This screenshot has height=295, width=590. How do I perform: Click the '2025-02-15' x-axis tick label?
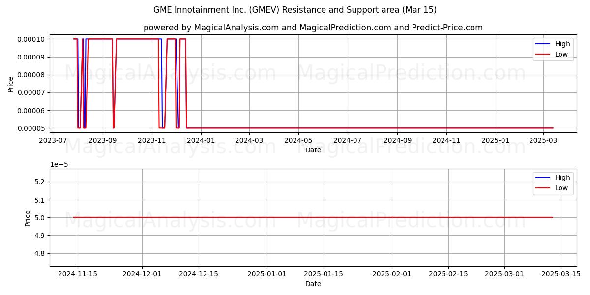point(448,274)
